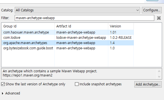The height and width of the screenshot is (100, 164).
Task: Click the description box down arrow
Action: [159, 77]
